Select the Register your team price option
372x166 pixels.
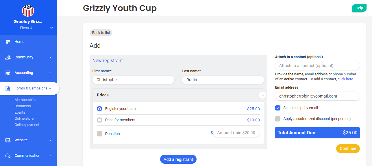tap(99, 109)
